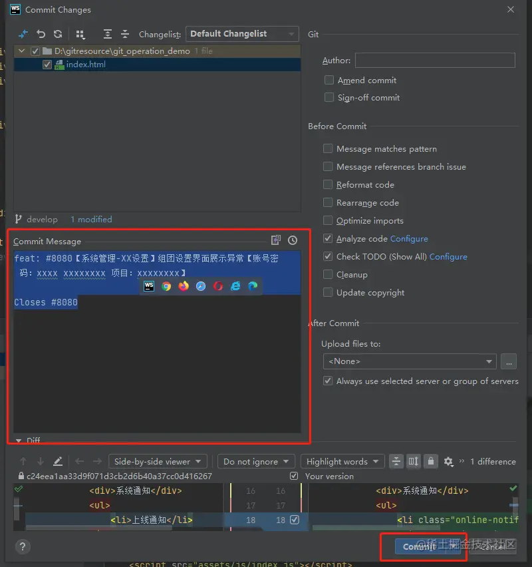532x567 pixels.
Task: Show commit message history via clock icon
Action: (x=293, y=240)
